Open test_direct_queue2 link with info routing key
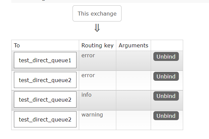 [x=45, y=100]
